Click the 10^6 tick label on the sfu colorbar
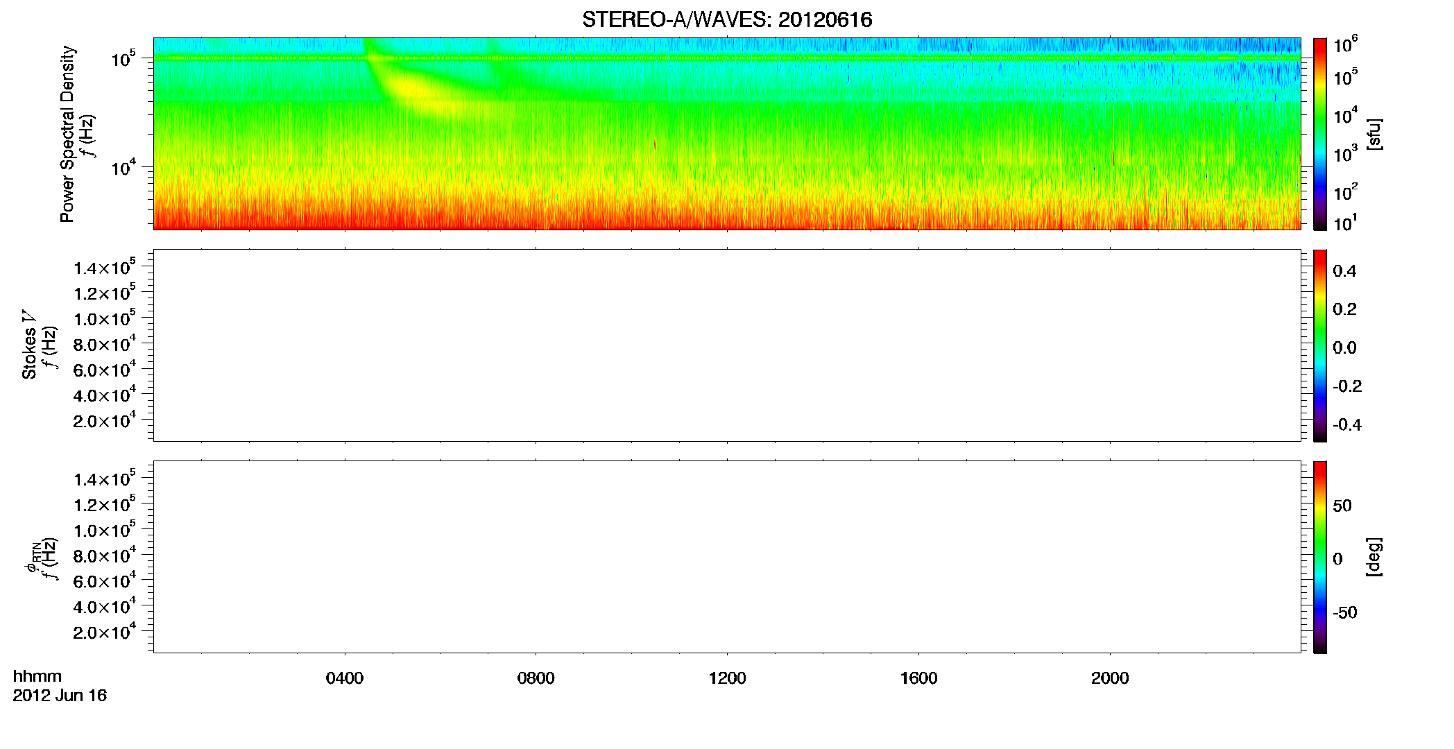 (x=1346, y=45)
